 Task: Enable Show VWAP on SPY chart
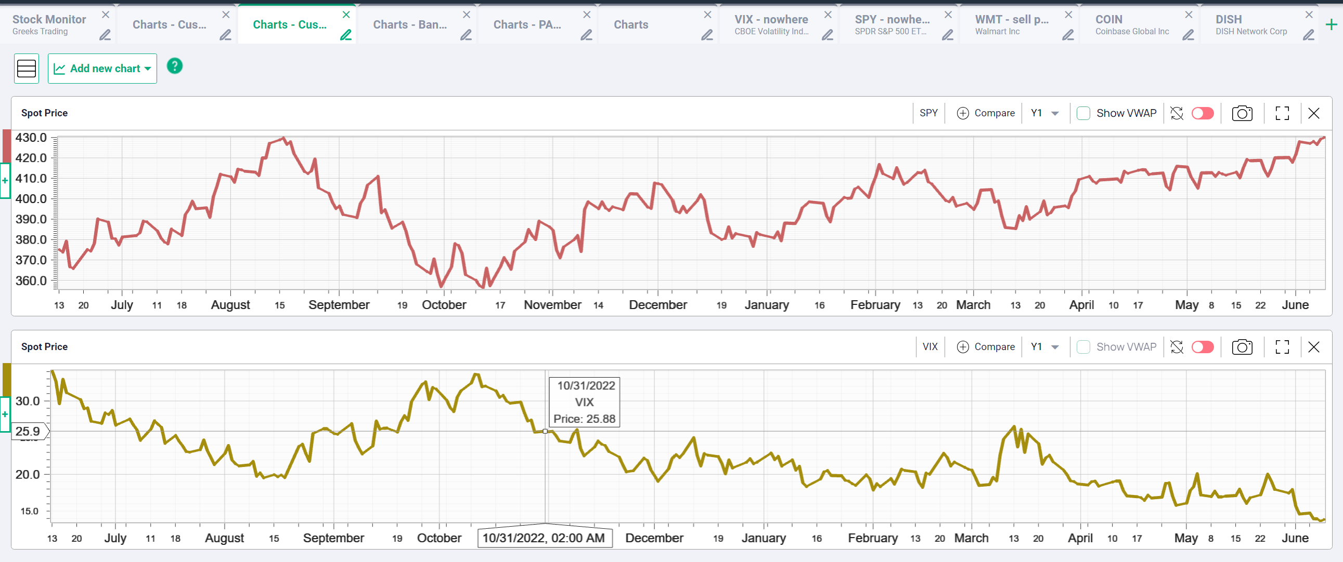coord(1083,113)
